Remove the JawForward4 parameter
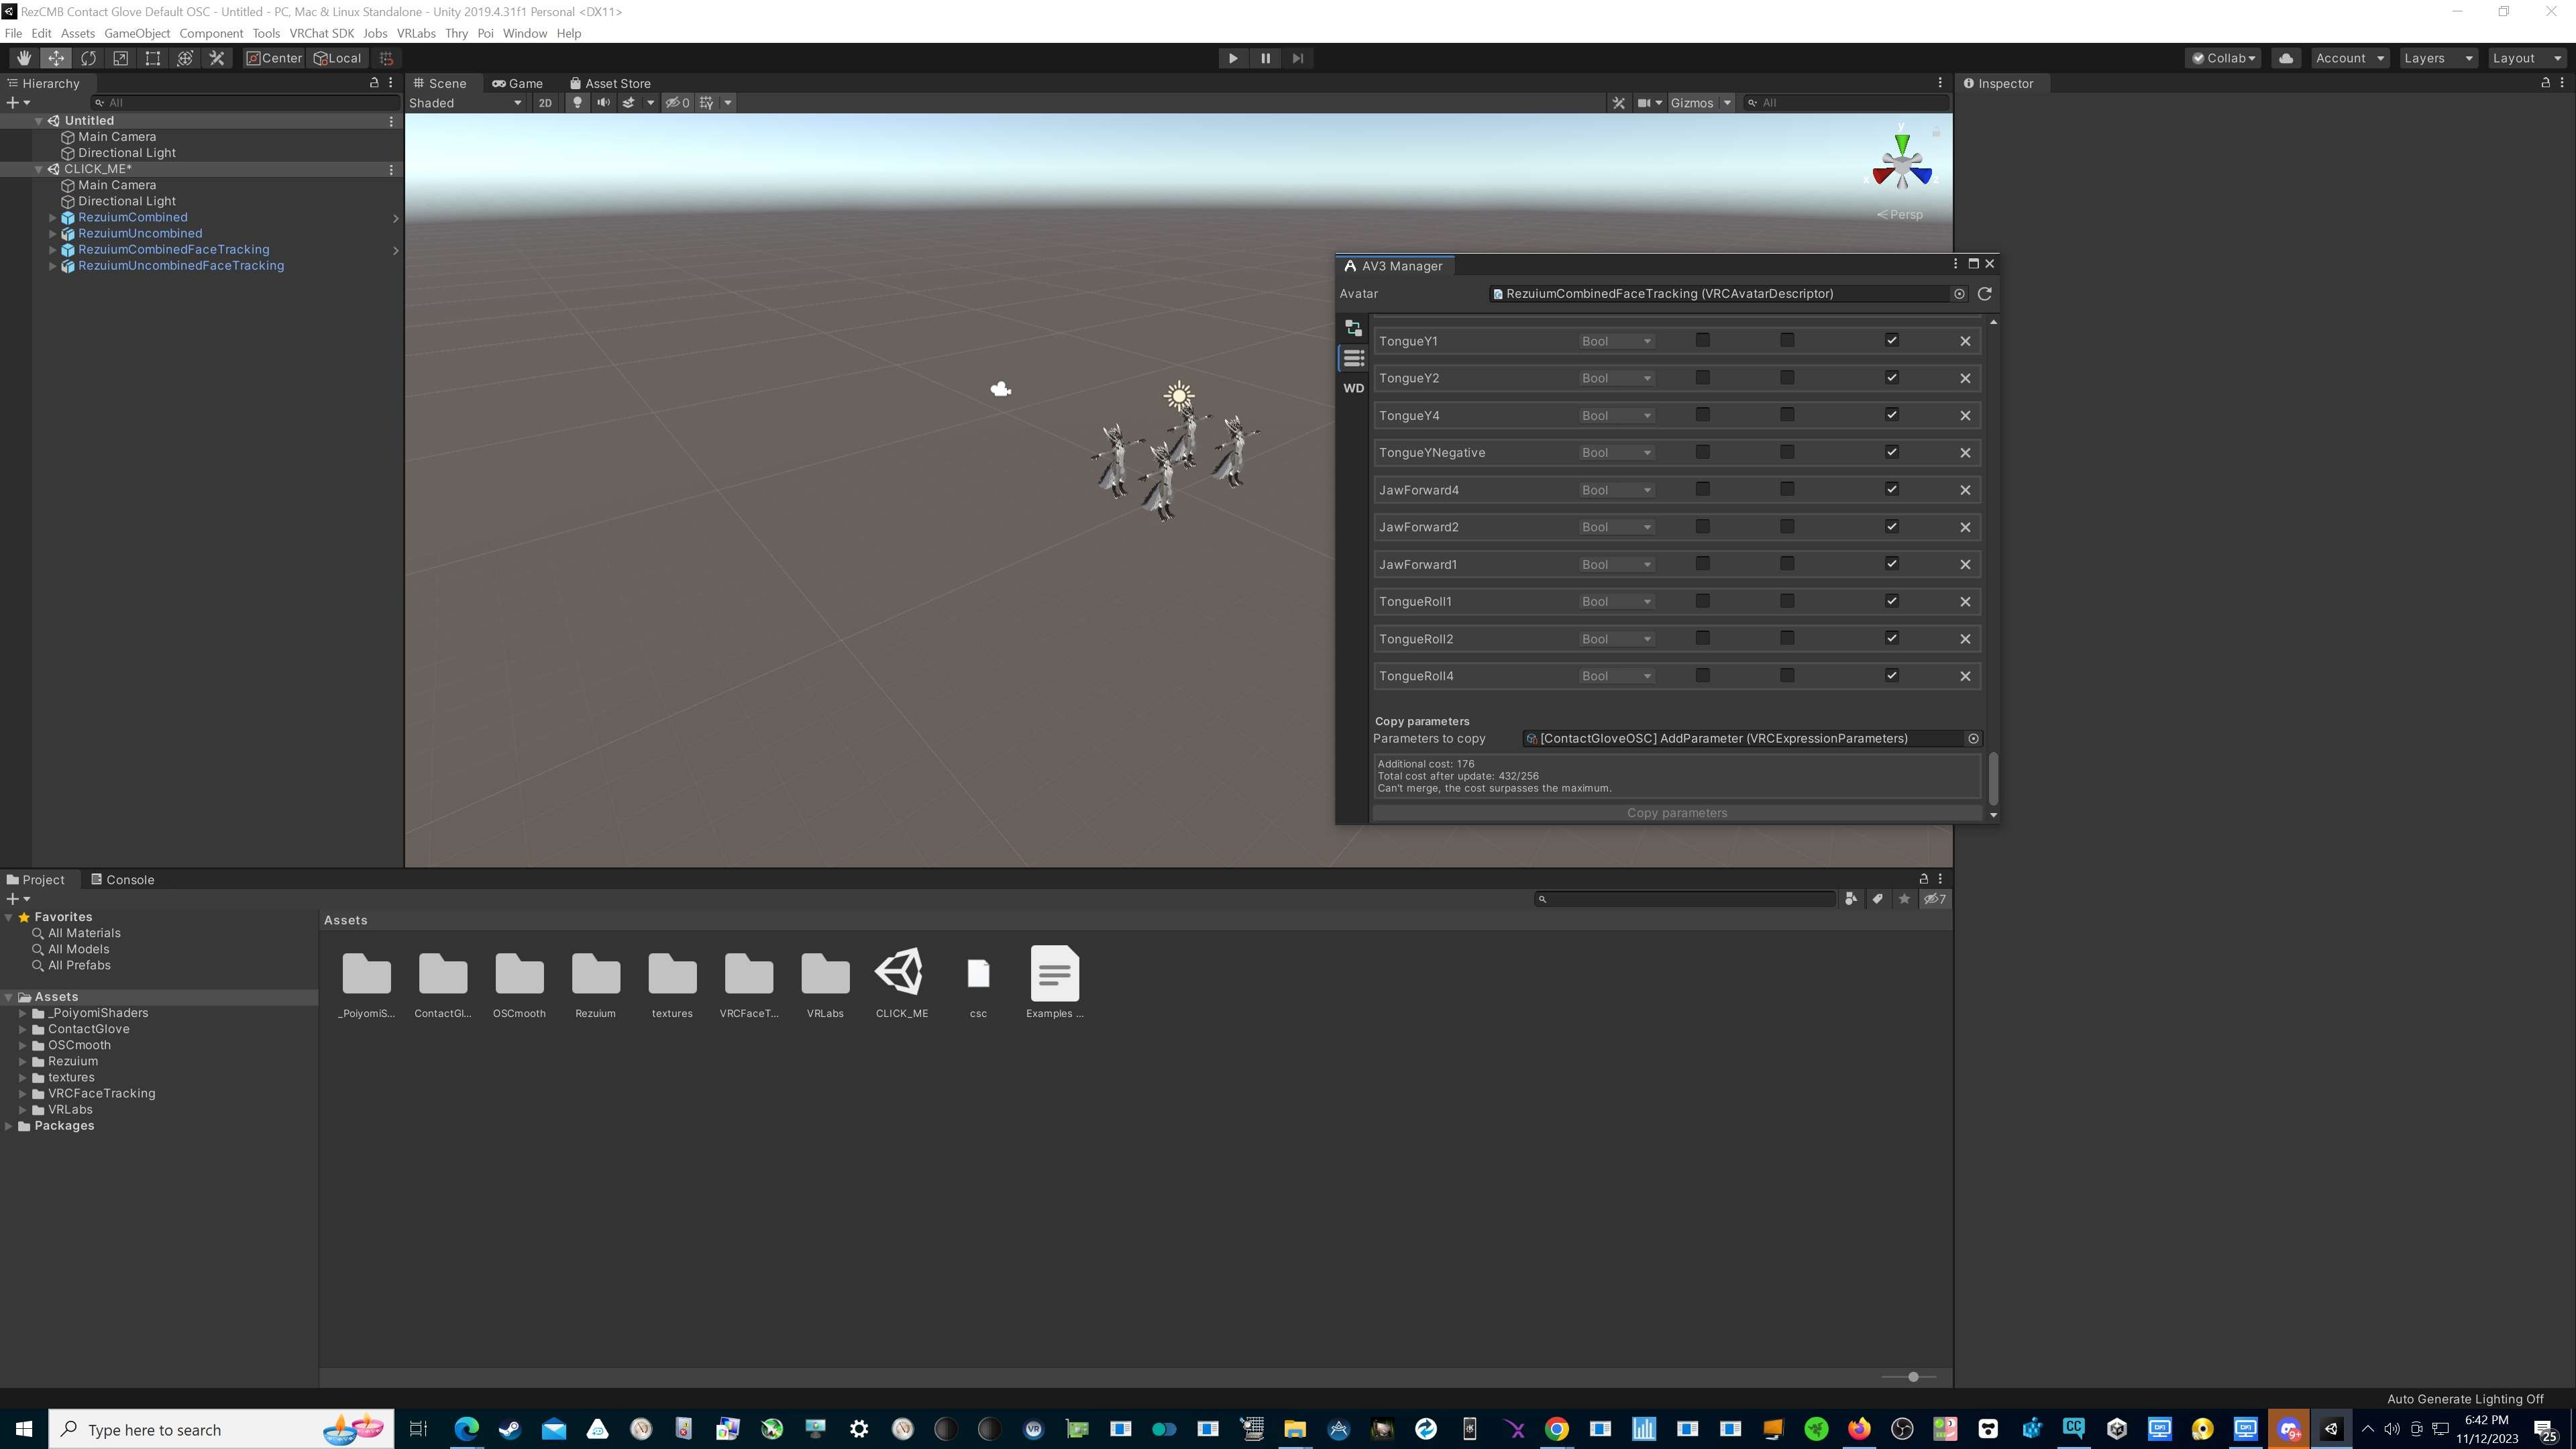 pos(1965,490)
